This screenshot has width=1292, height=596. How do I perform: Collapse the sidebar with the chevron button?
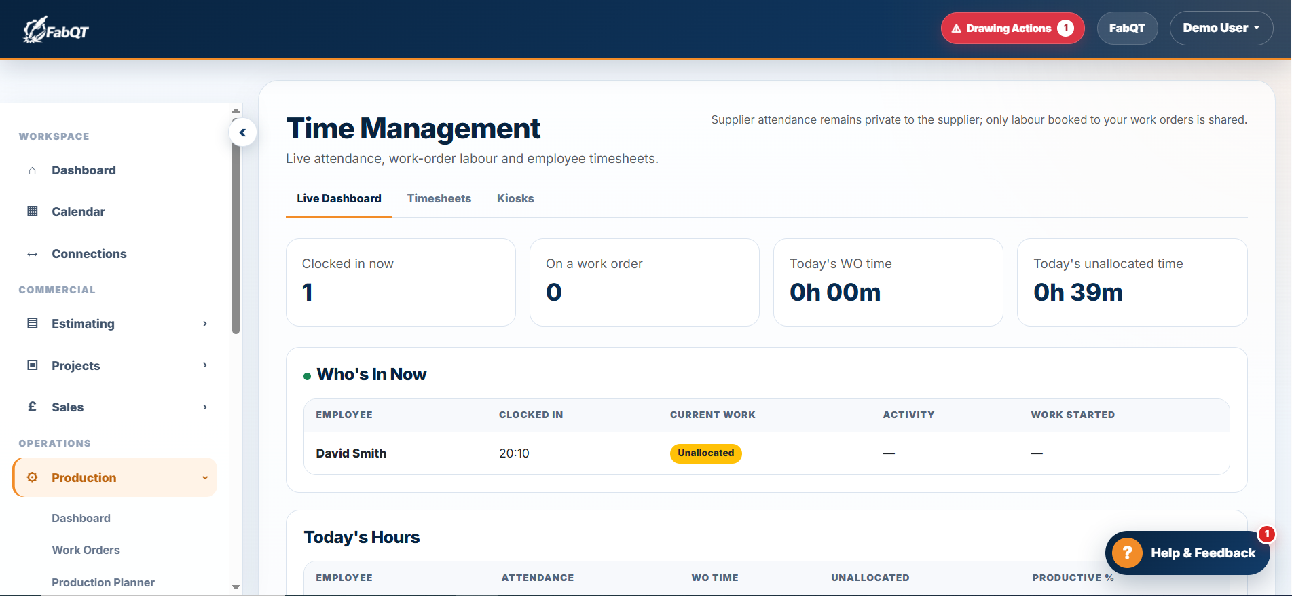tap(242, 132)
